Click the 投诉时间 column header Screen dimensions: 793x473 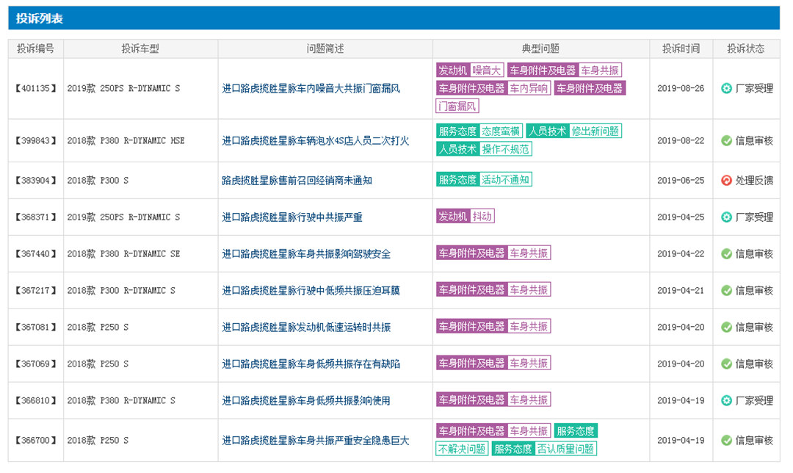pyautogui.click(x=681, y=49)
